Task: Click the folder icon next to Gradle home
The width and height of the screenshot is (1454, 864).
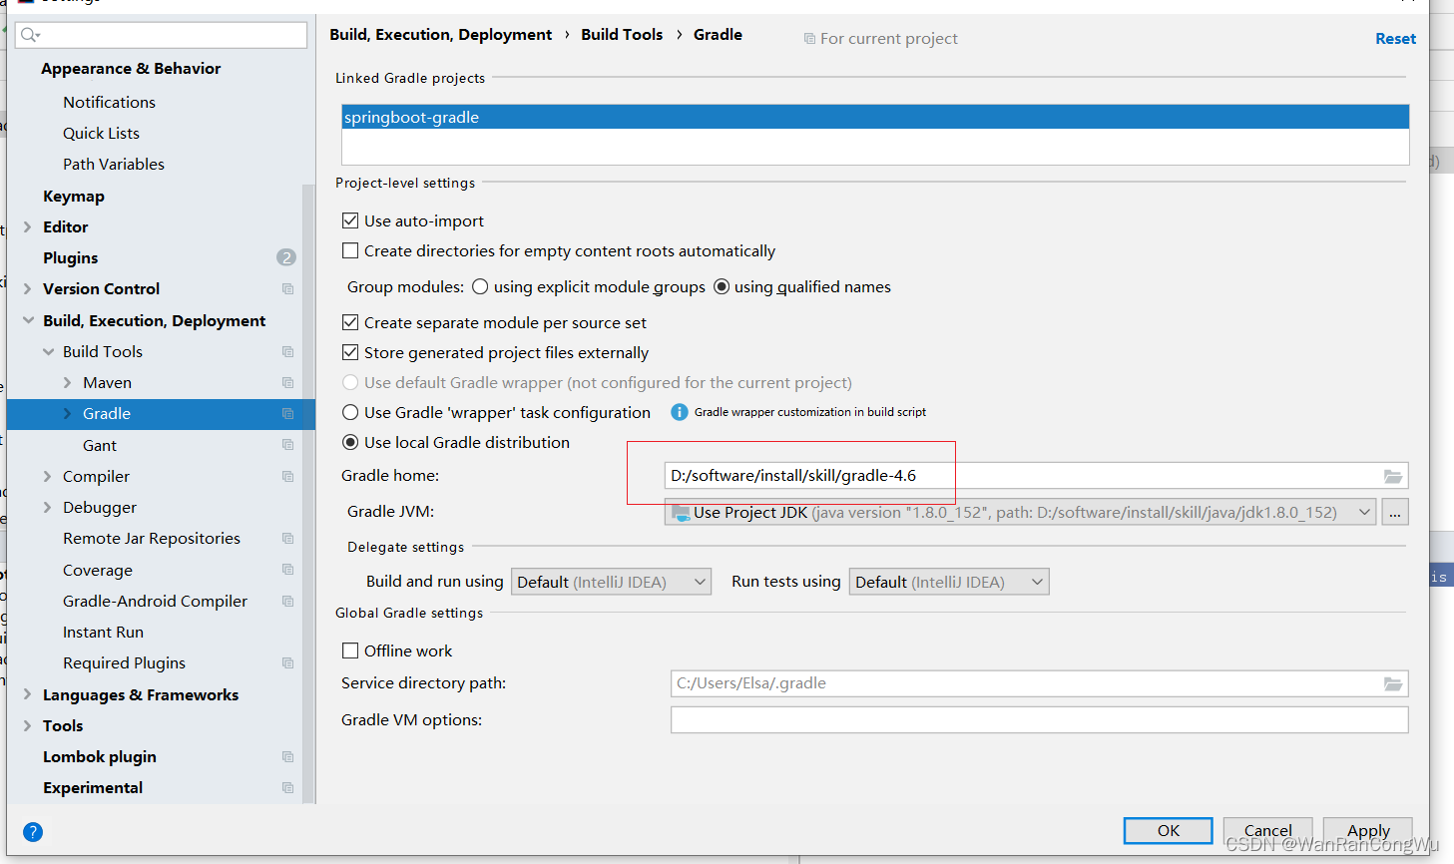Action: pos(1392,476)
